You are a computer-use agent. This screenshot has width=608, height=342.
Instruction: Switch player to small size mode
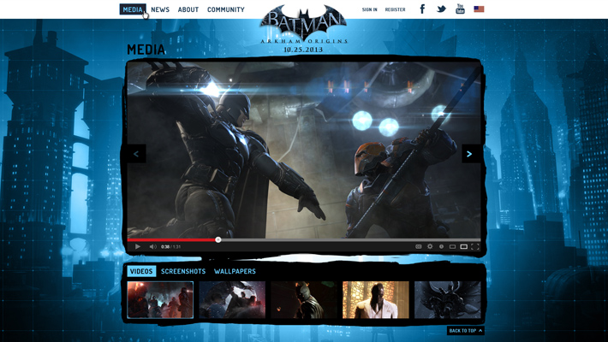click(x=452, y=247)
